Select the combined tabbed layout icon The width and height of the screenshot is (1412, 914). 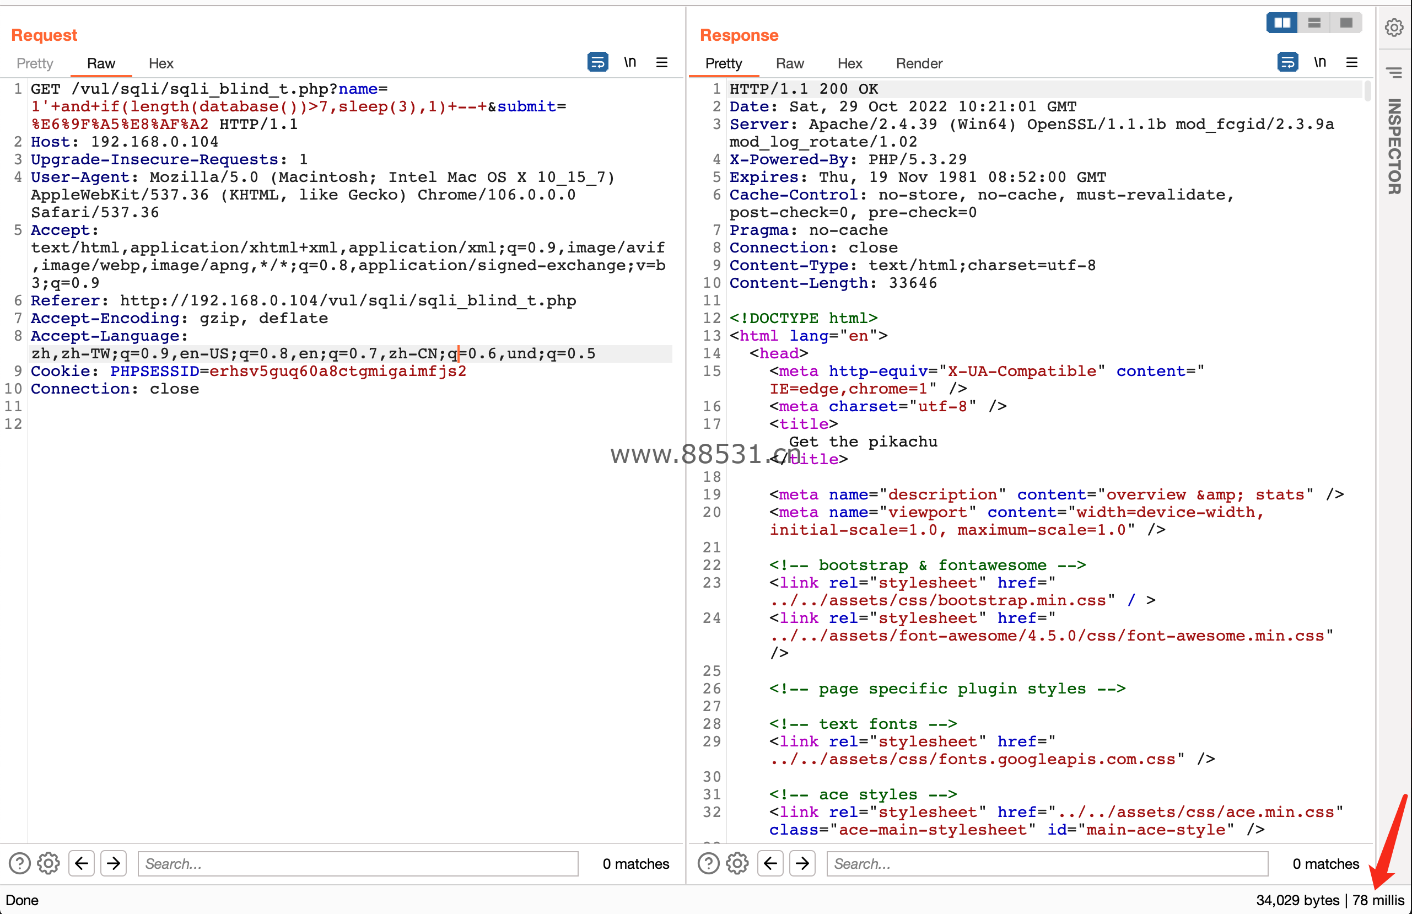[x=1345, y=23]
